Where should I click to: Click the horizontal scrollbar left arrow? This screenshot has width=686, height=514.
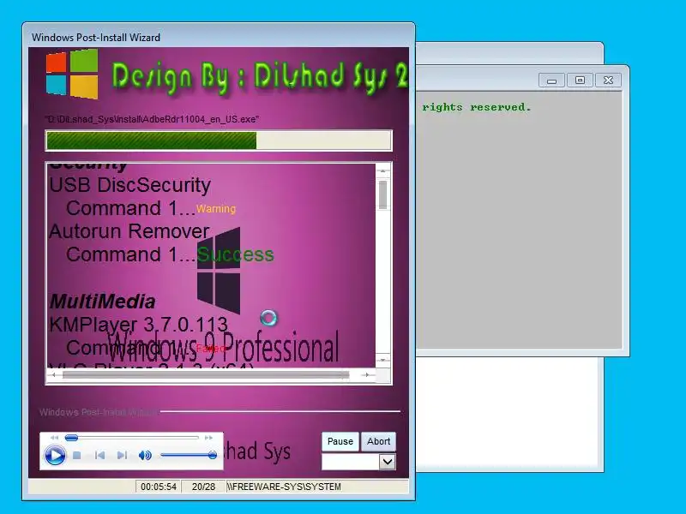point(53,375)
